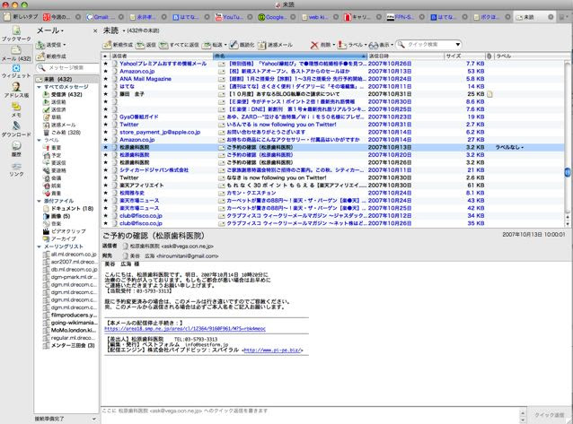This screenshot has height=424, width=573.
Task: Open the Links (リンク) panel
Action: click(x=16, y=169)
